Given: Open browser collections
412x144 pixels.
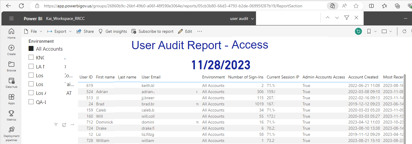Looking at the screenshot, I should pos(397,6).
